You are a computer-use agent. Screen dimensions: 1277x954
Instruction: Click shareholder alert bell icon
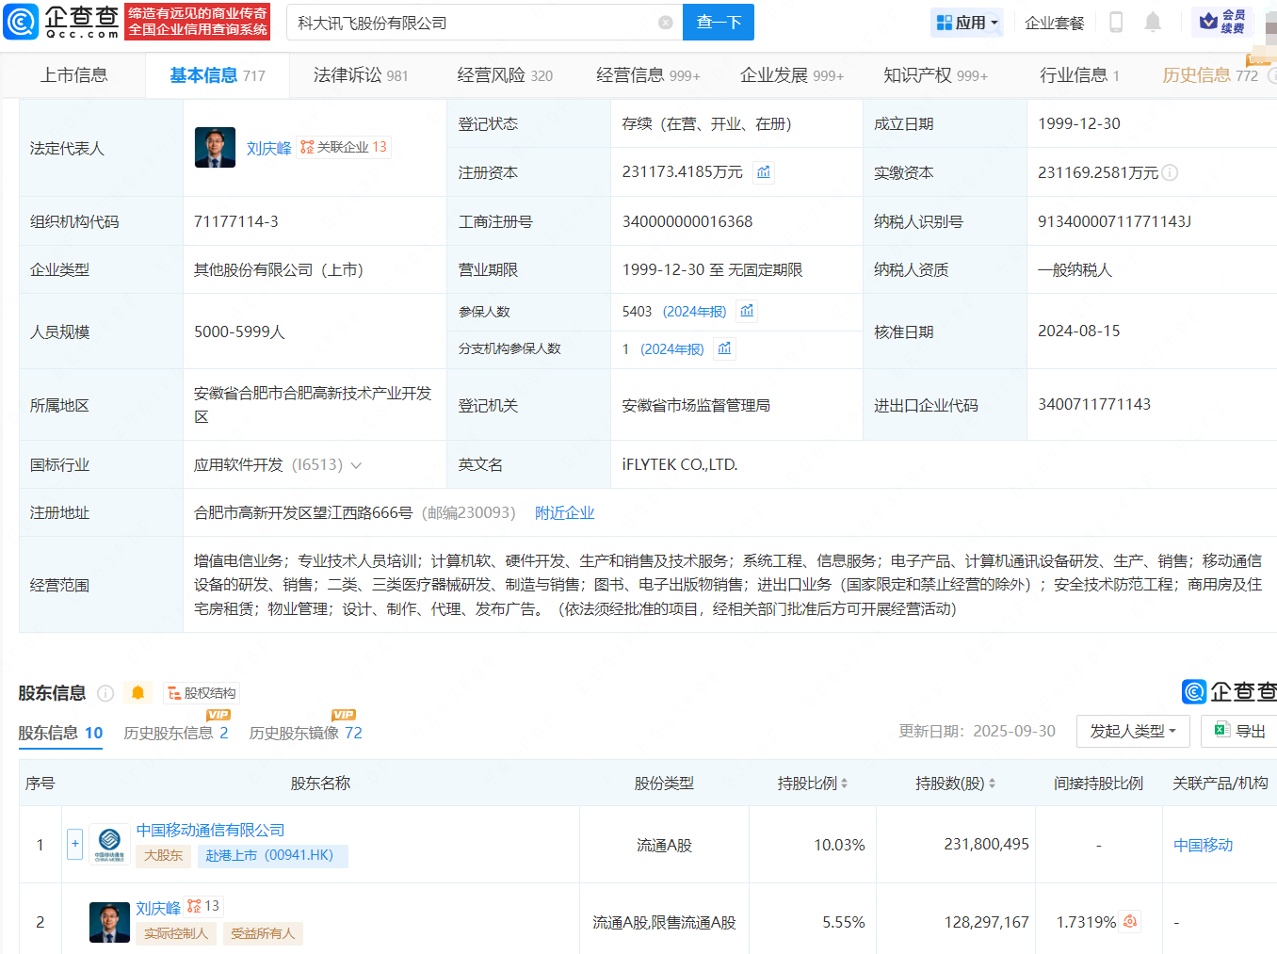[137, 693]
